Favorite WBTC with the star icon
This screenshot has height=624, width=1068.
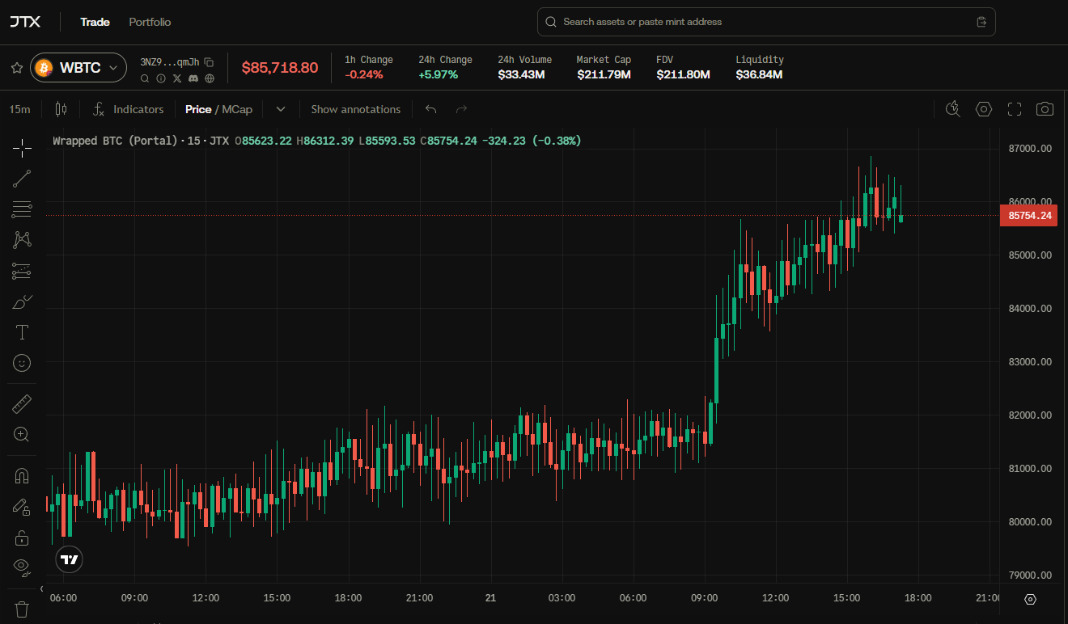pos(16,68)
